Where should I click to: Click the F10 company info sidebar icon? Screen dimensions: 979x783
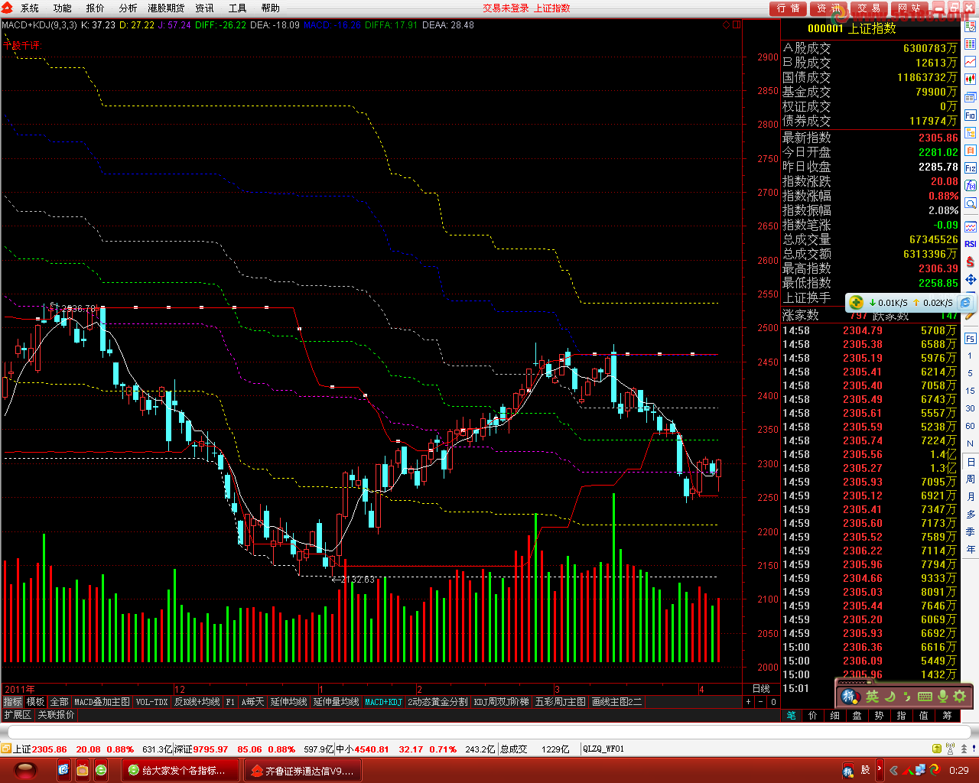[x=970, y=115]
